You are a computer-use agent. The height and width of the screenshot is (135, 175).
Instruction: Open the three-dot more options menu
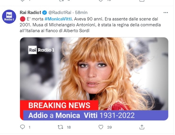[x=166, y=13]
